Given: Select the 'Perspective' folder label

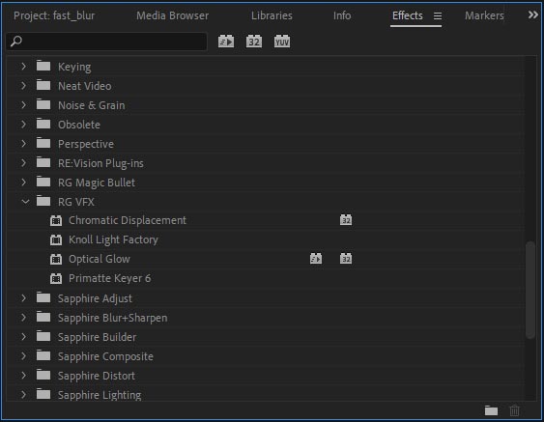Looking at the screenshot, I should point(86,144).
